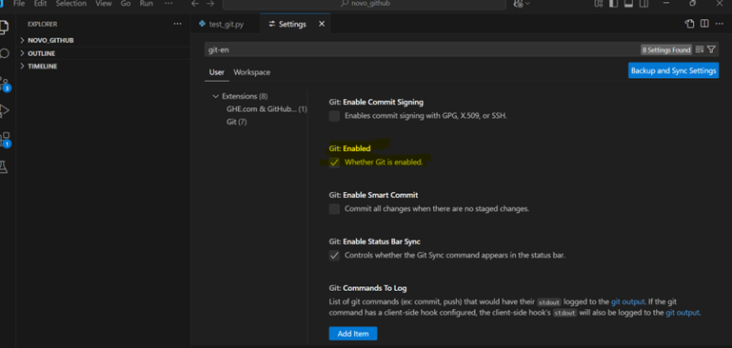Viewport: 732px width, 348px height.
Task: Toggle Enable Commit Signing checkbox
Action: pyautogui.click(x=334, y=116)
